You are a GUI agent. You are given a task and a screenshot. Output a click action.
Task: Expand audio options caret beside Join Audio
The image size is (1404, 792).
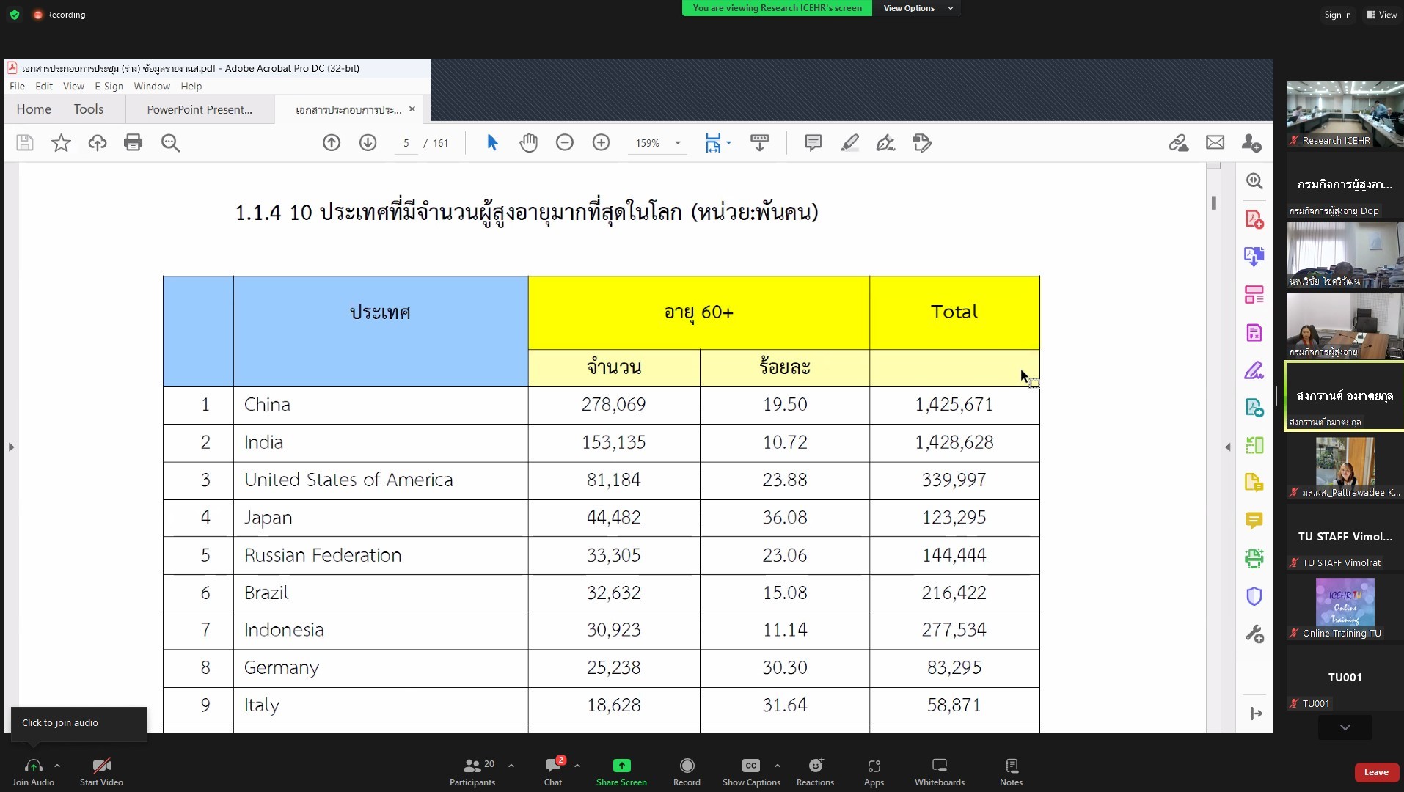click(x=57, y=766)
